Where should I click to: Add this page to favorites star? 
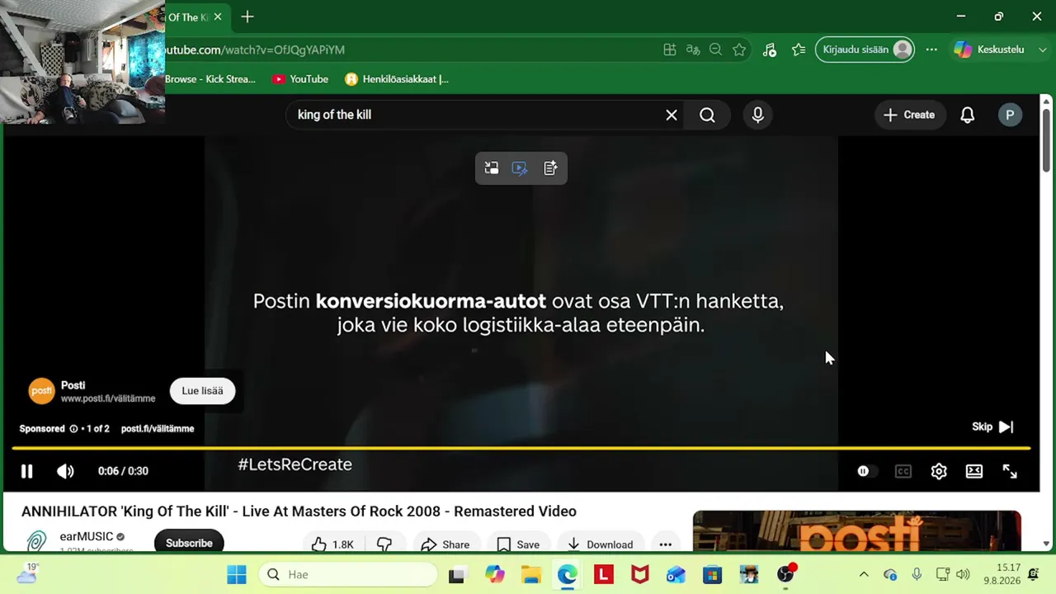tap(739, 49)
